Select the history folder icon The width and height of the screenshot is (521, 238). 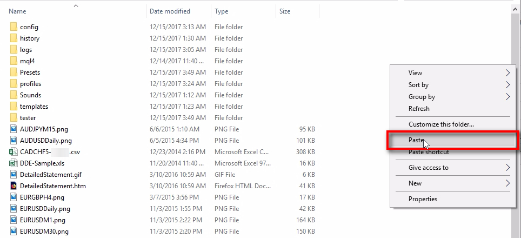pyautogui.click(x=14, y=38)
